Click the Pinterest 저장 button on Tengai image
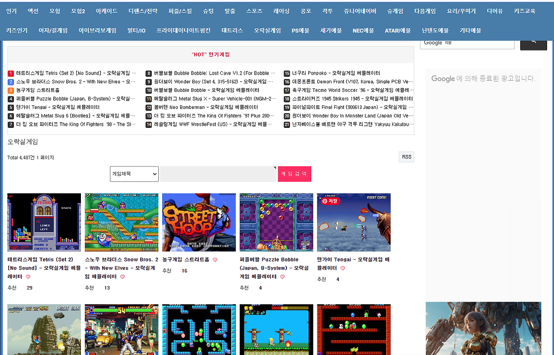 [x=331, y=201]
